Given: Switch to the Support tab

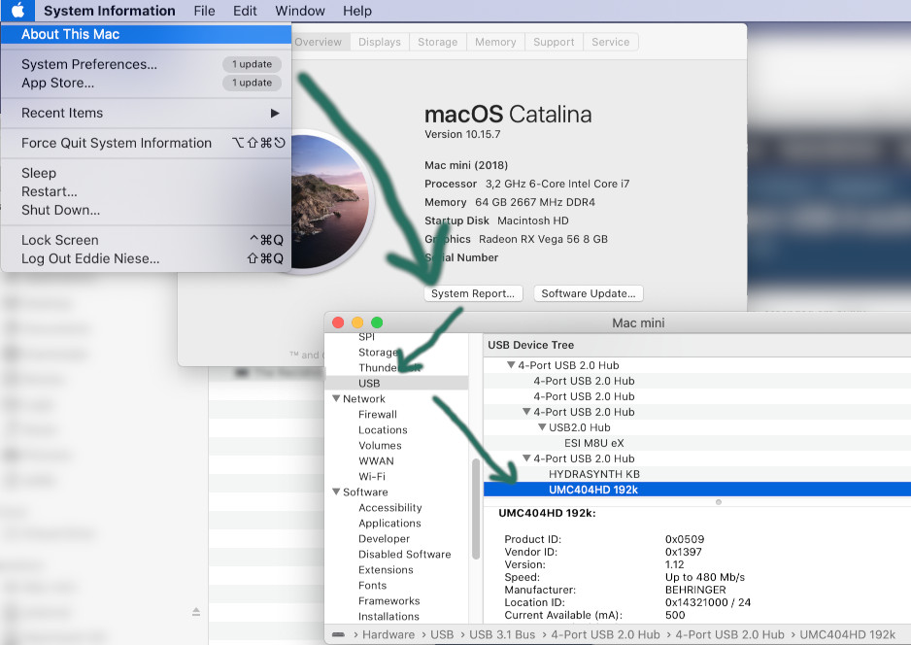Looking at the screenshot, I should 554,42.
